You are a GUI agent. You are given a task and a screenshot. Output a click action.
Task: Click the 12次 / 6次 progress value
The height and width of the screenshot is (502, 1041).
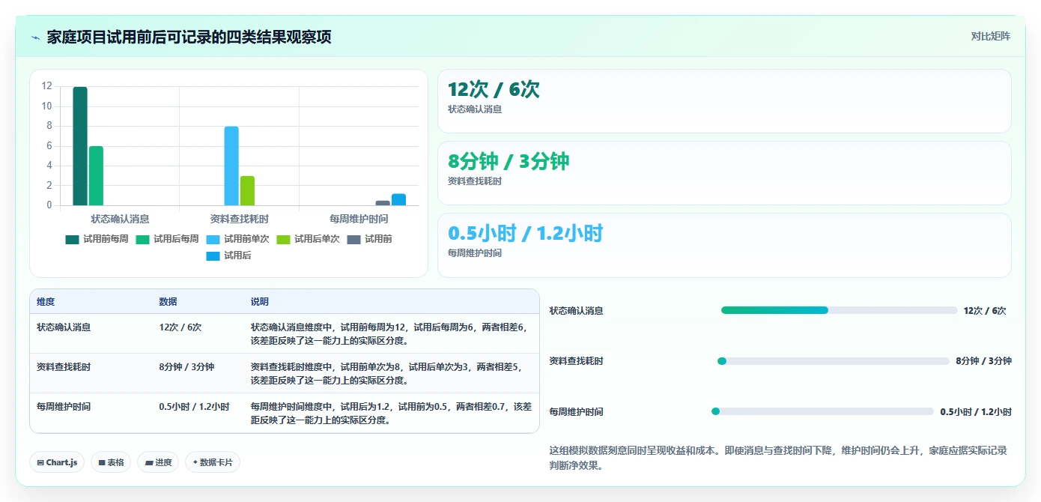(x=985, y=311)
